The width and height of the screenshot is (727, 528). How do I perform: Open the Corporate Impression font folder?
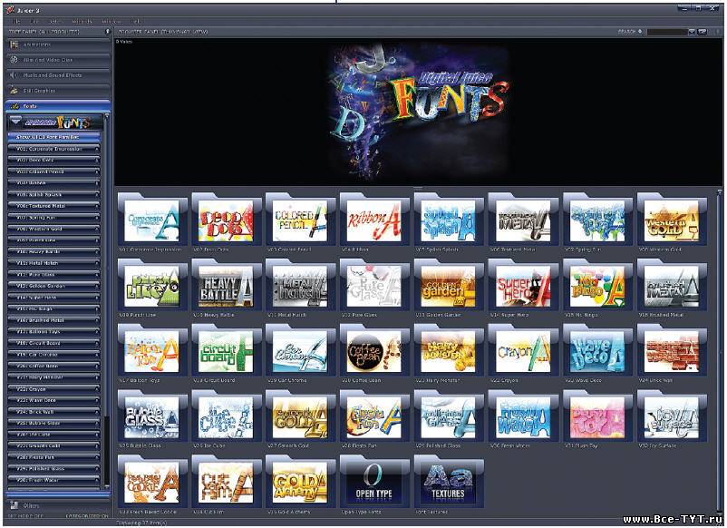click(x=152, y=220)
